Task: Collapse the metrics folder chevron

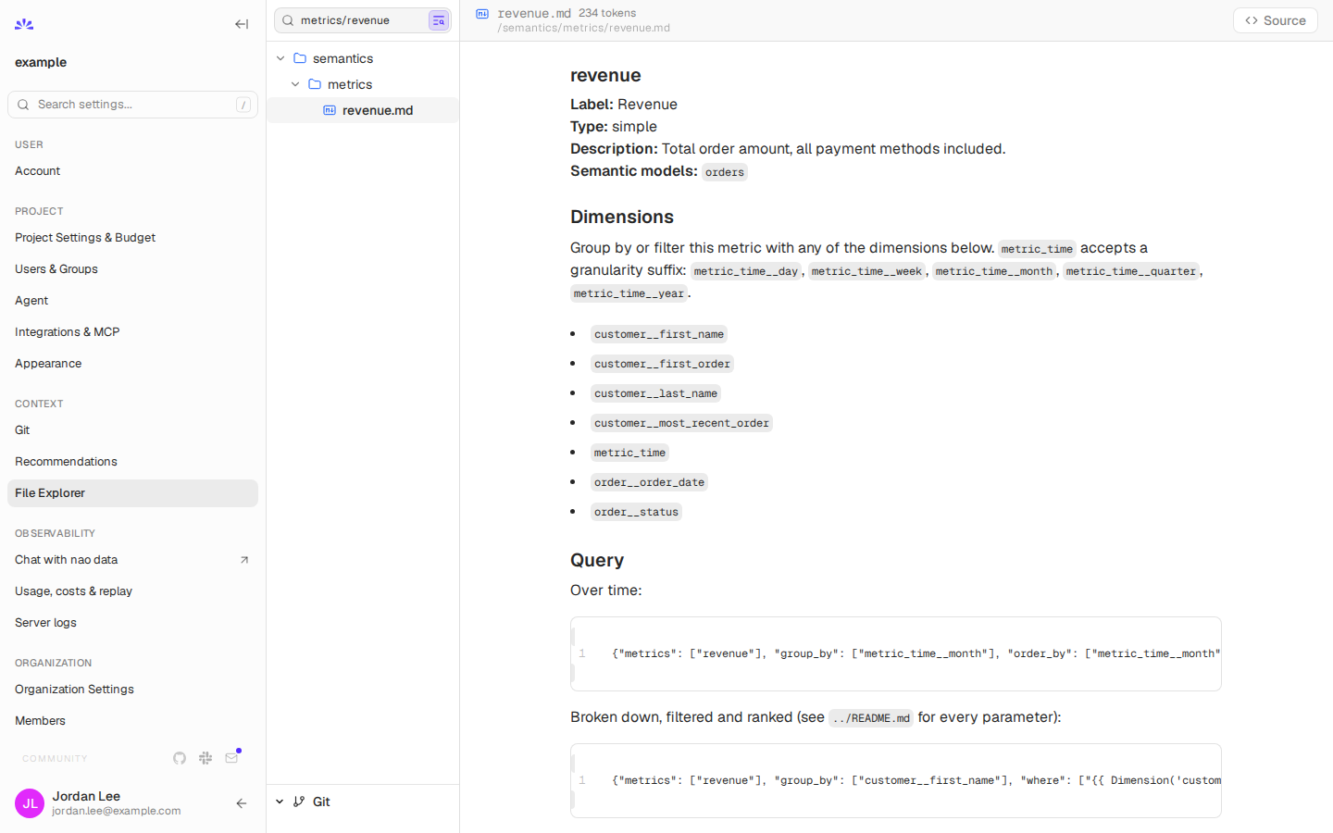Action: coord(295,84)
